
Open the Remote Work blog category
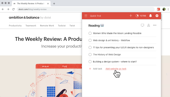click(x=47, y=26)
